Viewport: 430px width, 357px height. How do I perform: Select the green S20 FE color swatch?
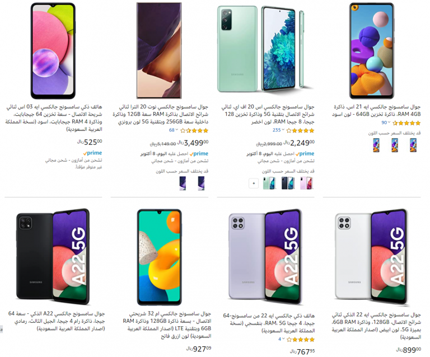pyautogui.click(x=269, y=184)
